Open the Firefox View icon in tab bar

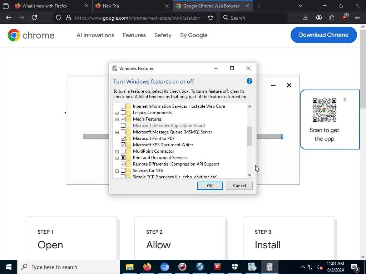[x=6, y=6]
